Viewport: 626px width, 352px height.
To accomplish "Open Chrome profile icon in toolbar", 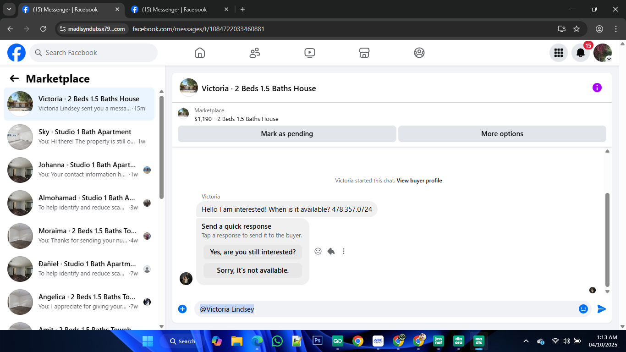I will [599, 29].
